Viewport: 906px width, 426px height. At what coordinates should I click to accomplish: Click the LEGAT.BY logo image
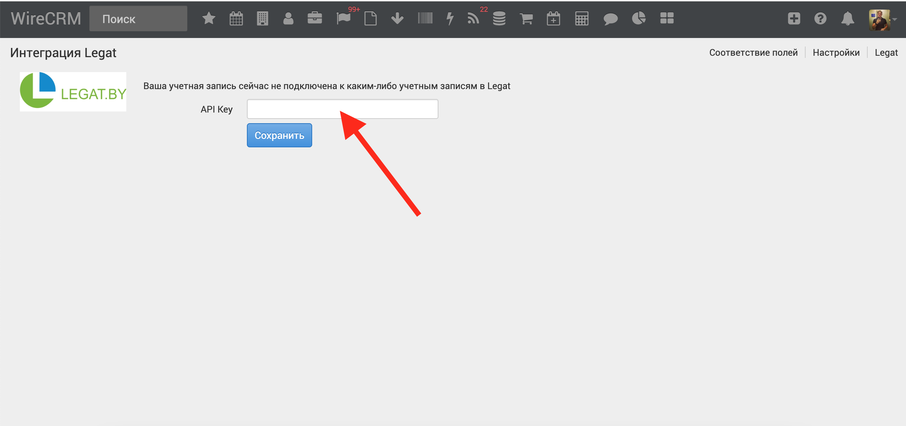point(73,92)
